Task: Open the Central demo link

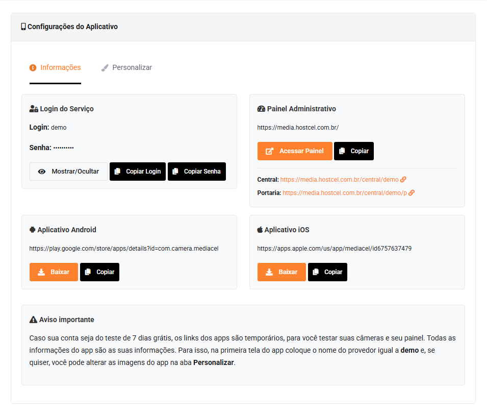Action: (339, 179)
